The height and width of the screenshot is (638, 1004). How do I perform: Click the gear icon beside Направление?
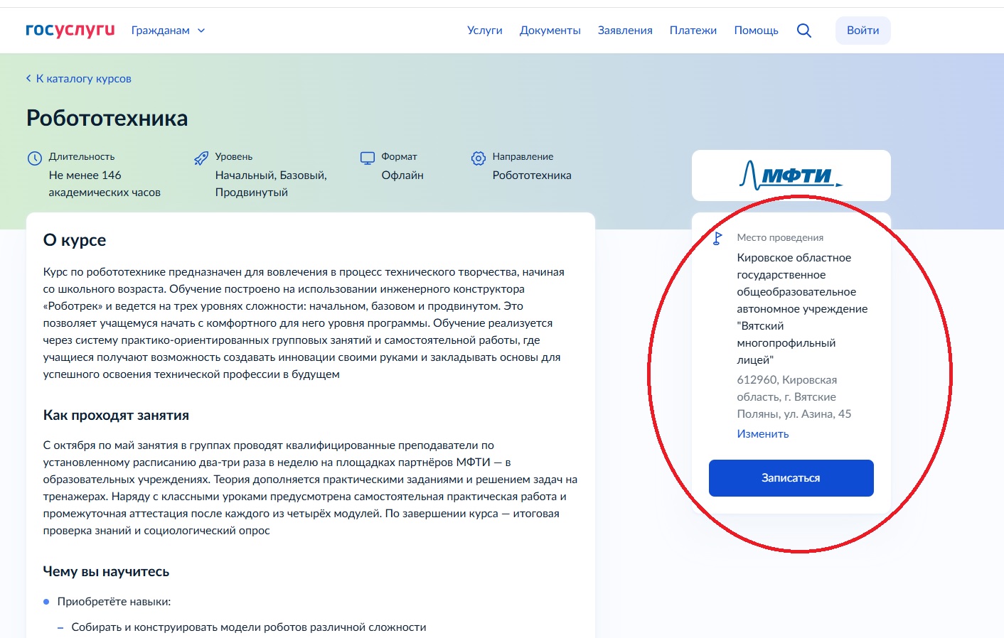(x=479, y=158)
